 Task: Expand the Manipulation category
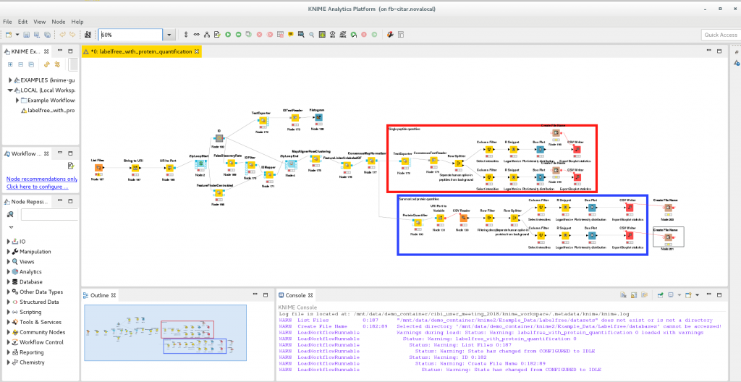click(x=9, y=252)
